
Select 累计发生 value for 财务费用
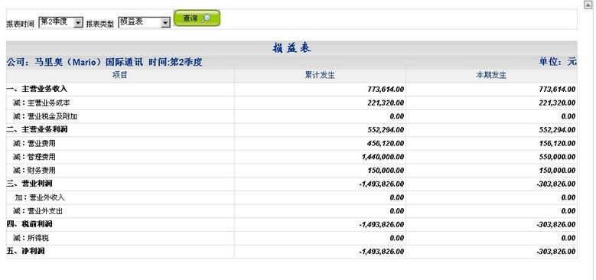[x=386, y=171]
